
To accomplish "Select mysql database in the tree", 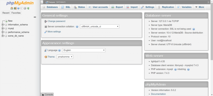I will (11, 29).
